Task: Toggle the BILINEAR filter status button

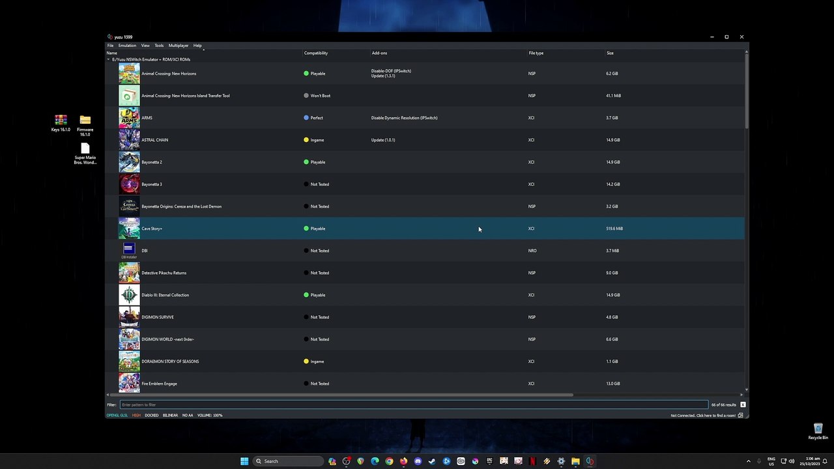Action: pos(170,415)
